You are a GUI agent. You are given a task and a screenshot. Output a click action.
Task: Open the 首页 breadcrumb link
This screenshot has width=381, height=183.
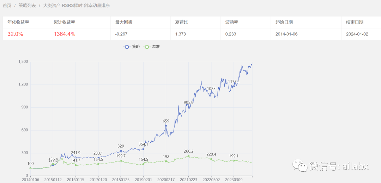click(7, 5)
